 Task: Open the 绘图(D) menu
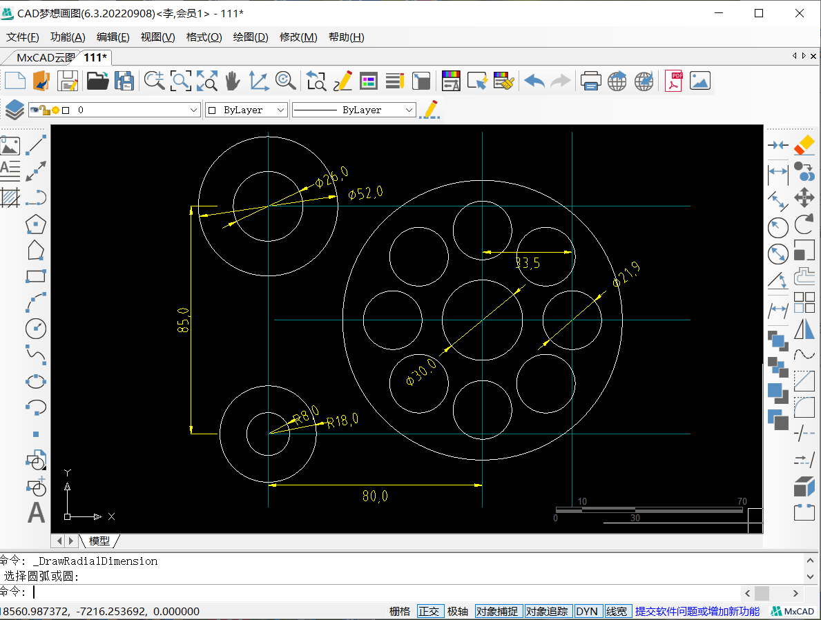click(x=251, y=37)
